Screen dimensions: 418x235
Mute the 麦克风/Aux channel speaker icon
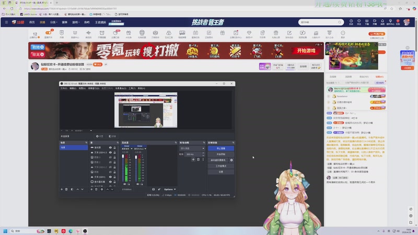137,184
